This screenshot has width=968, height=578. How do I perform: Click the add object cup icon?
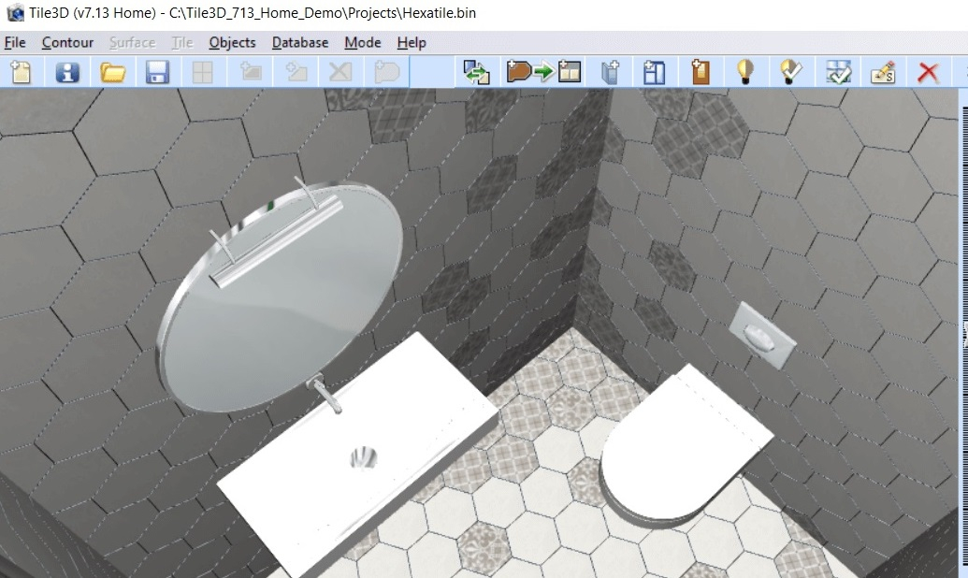tap(610, 72)
